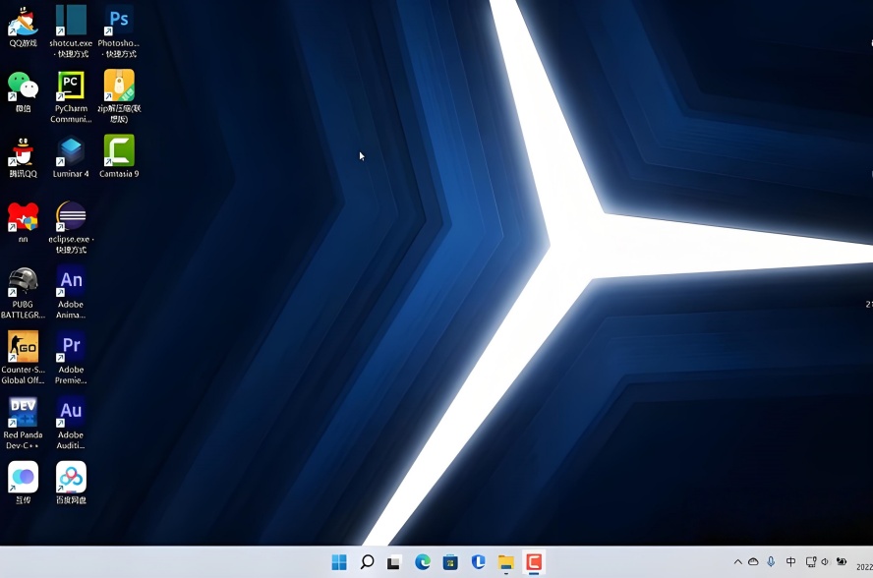
Task: Select the shotcut.exe shortcut icon
Action: point(71,22)
